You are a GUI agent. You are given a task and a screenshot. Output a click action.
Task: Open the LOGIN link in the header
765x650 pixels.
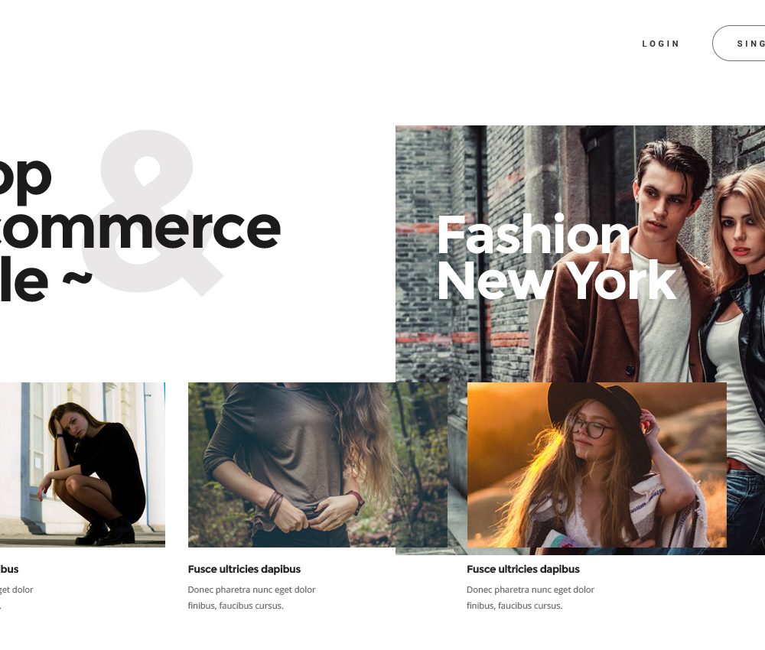(x=661, y=44)
